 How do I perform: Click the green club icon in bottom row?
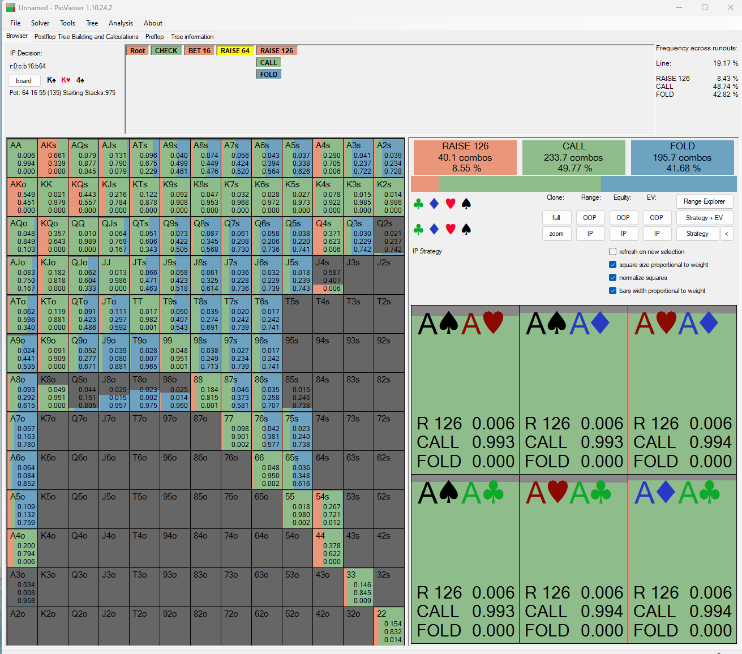point(418,229)
